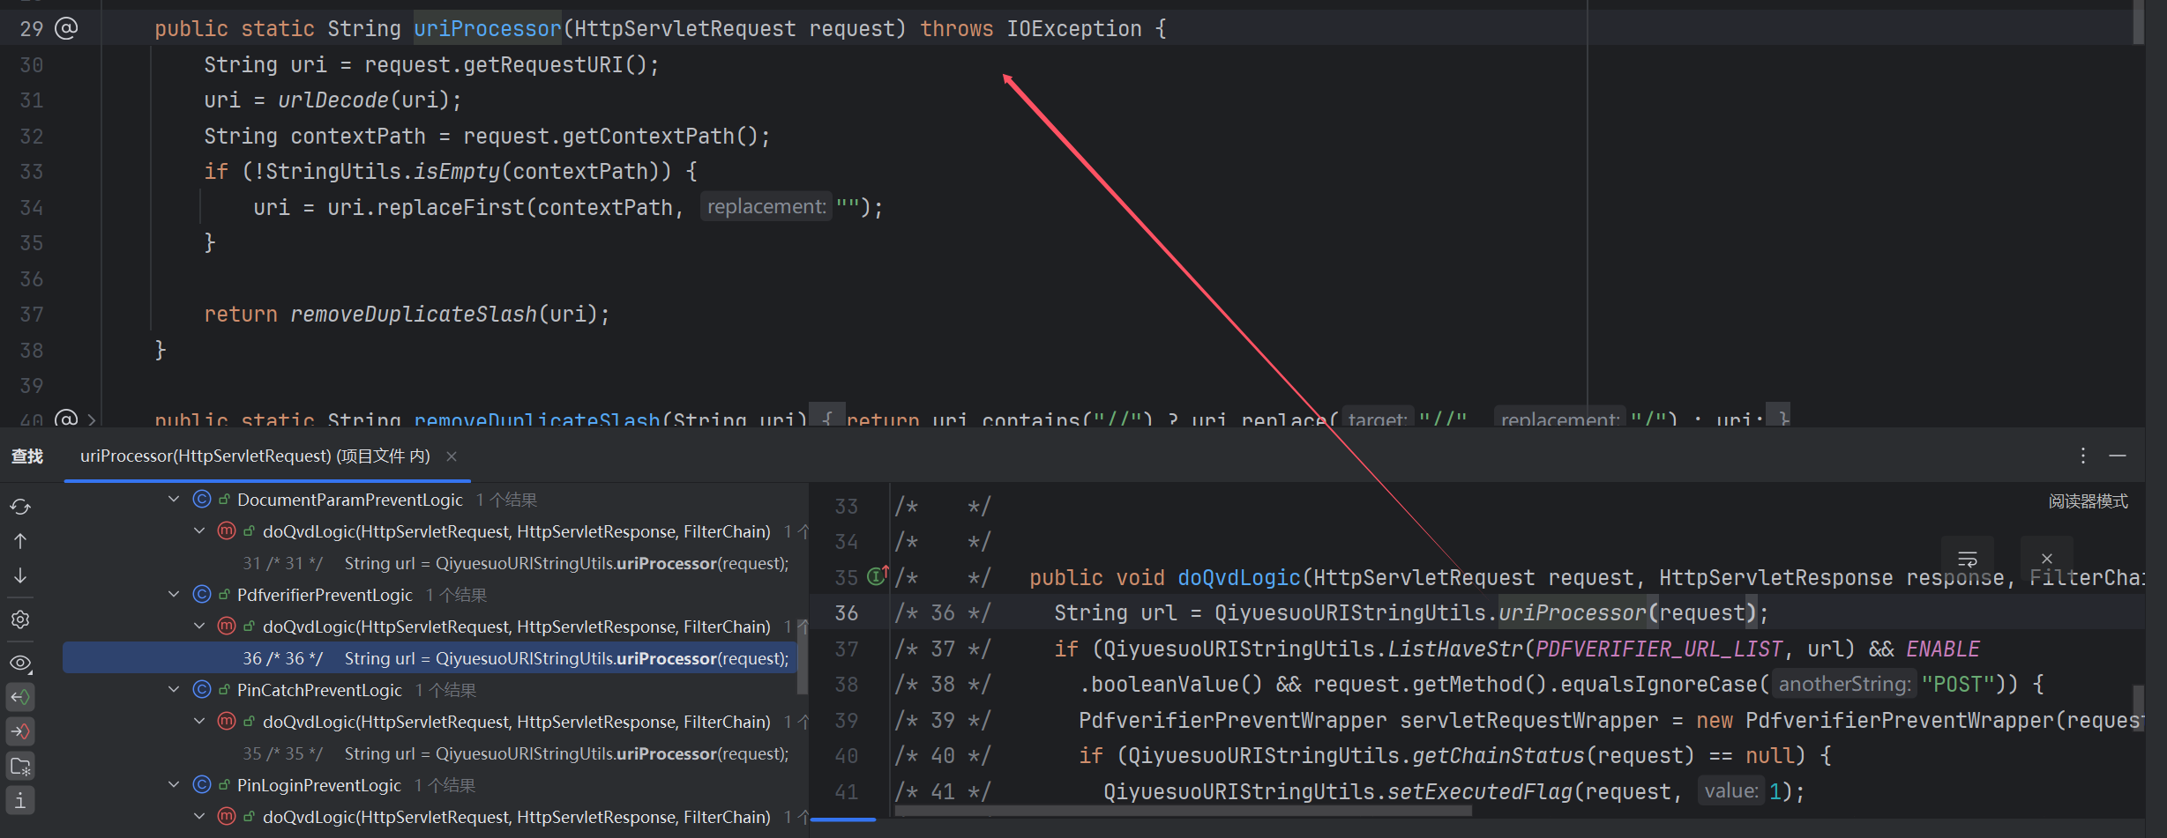
Task: Click the refresh/rerun search icon
Action: [x=20, y=507]
